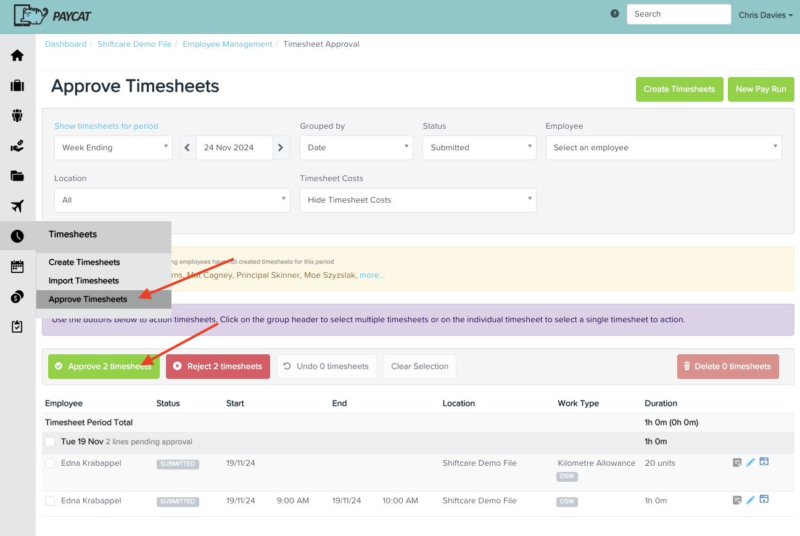800x536 pixels.
Task: Open the more... link for employees without timesheets
Action: [372, 275]
